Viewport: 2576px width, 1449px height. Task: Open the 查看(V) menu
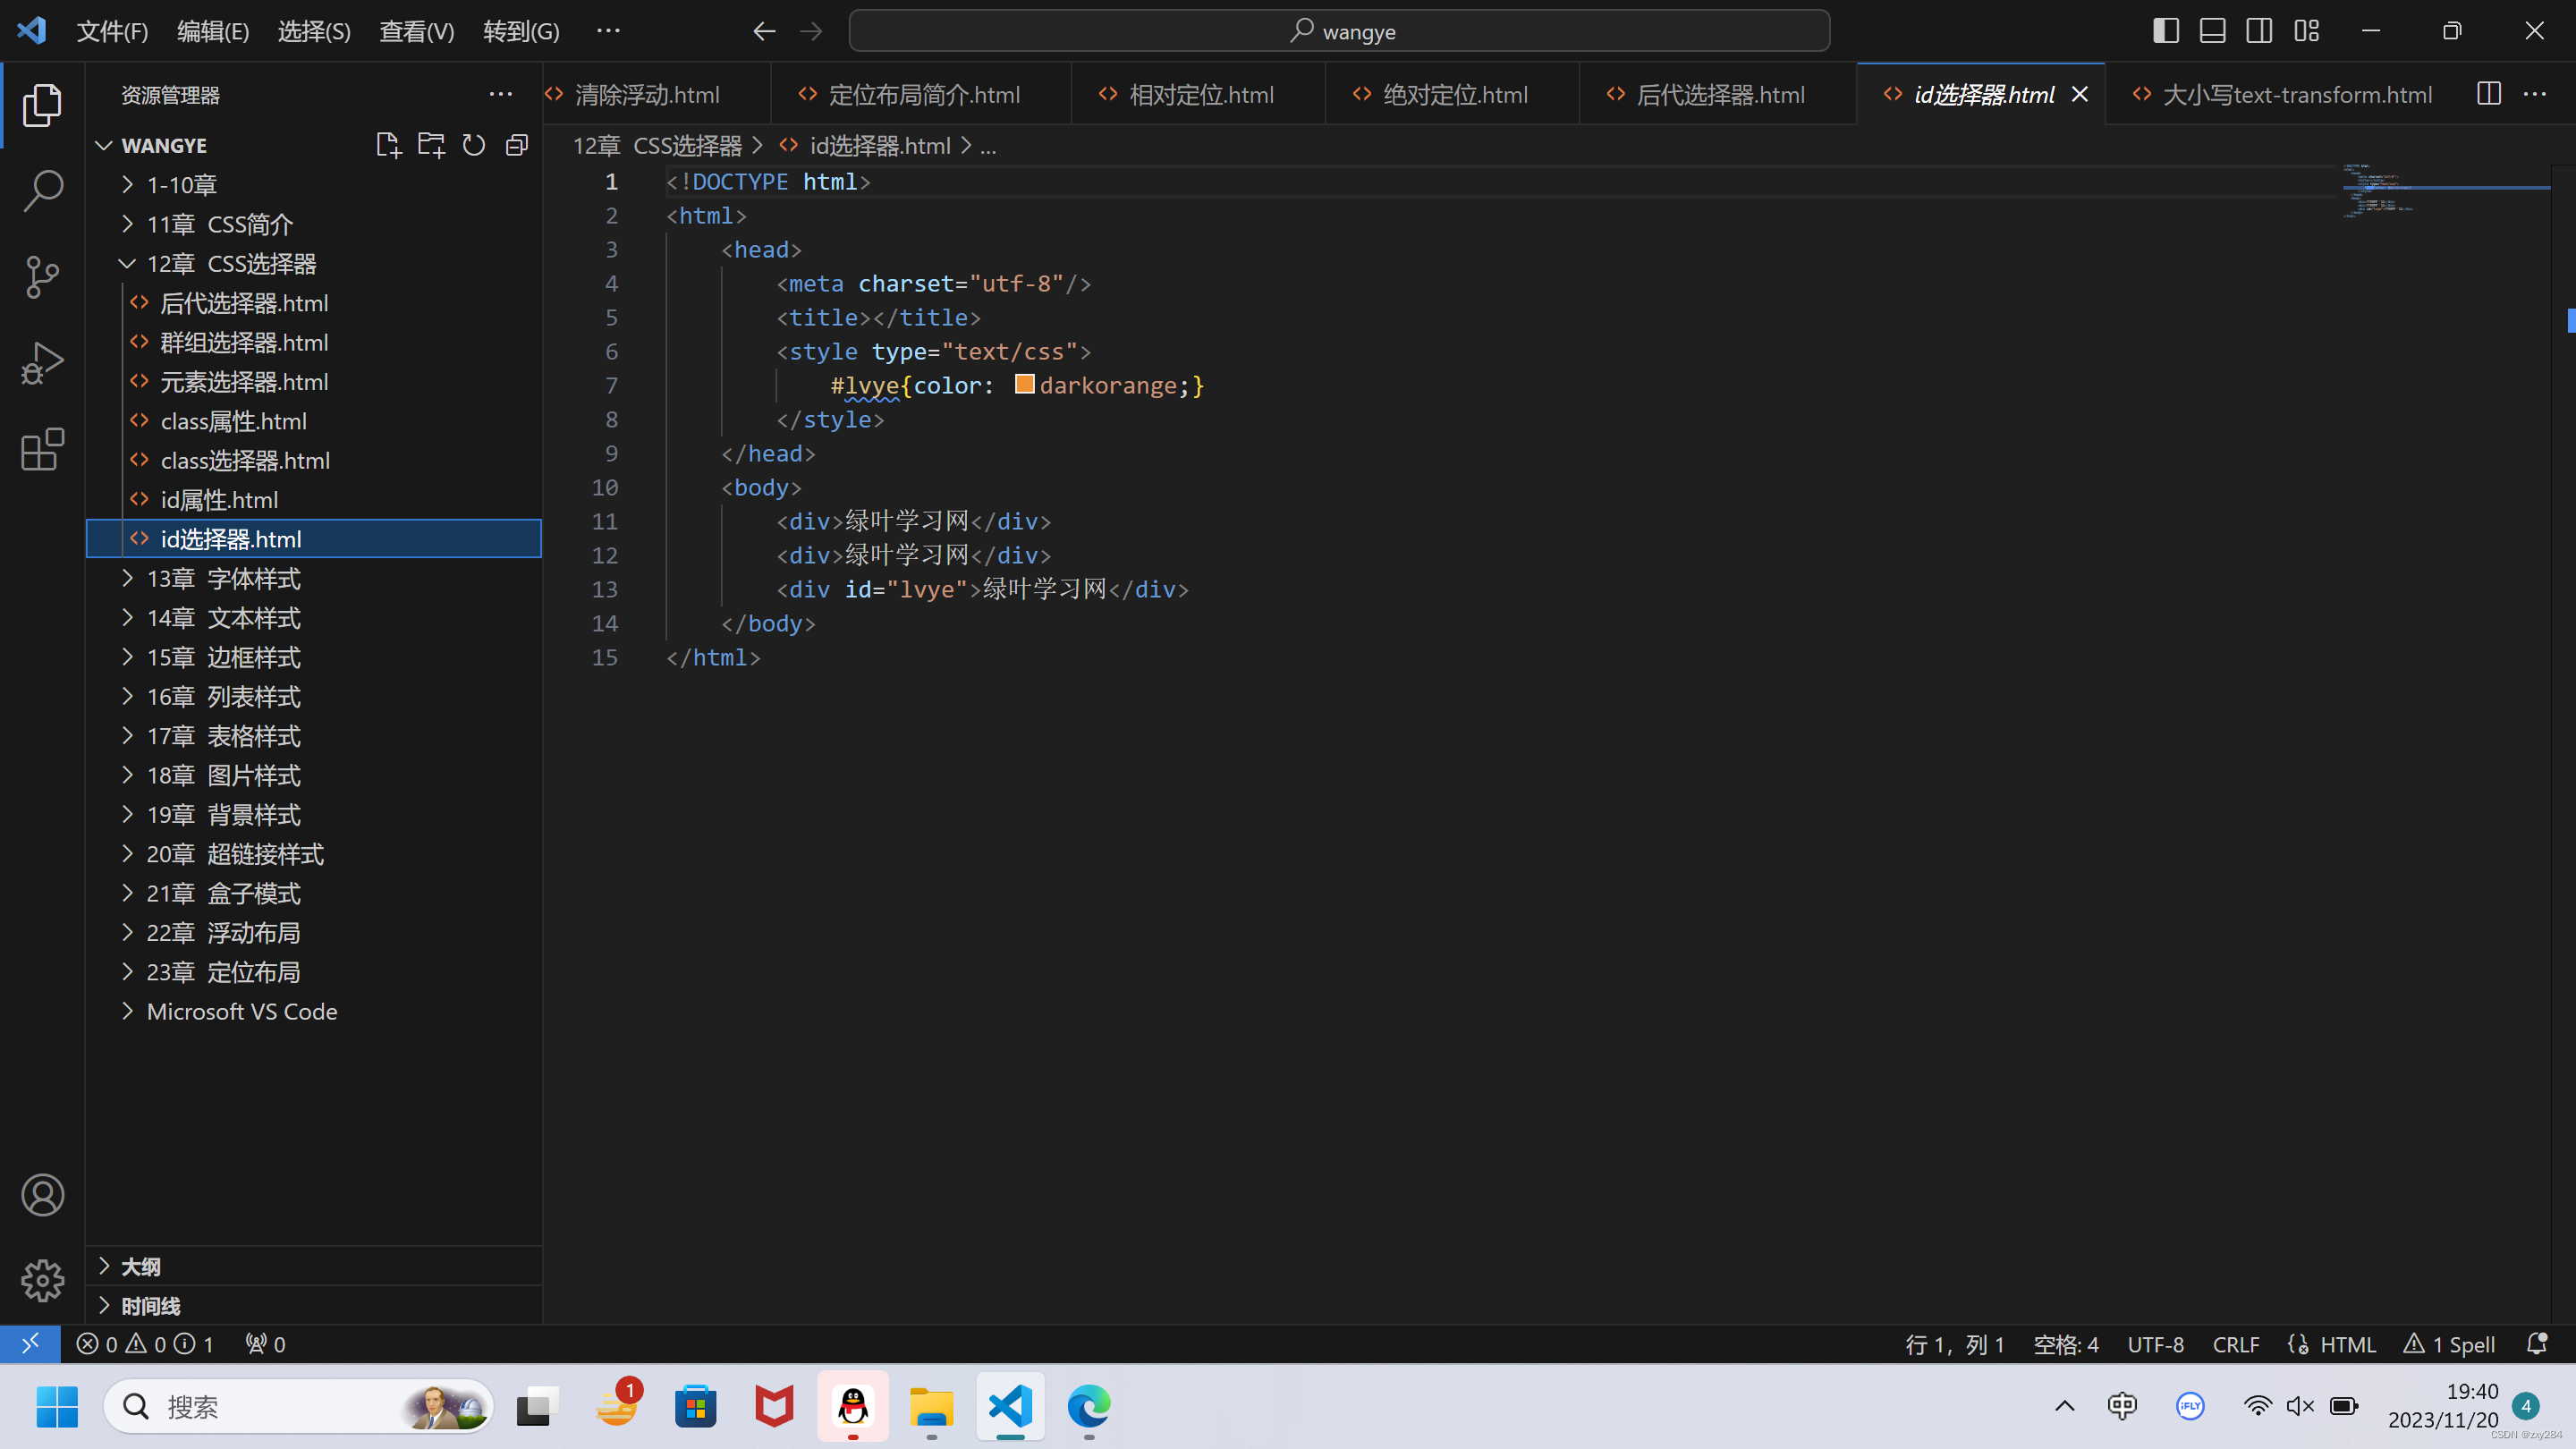[x=416, y=31]
